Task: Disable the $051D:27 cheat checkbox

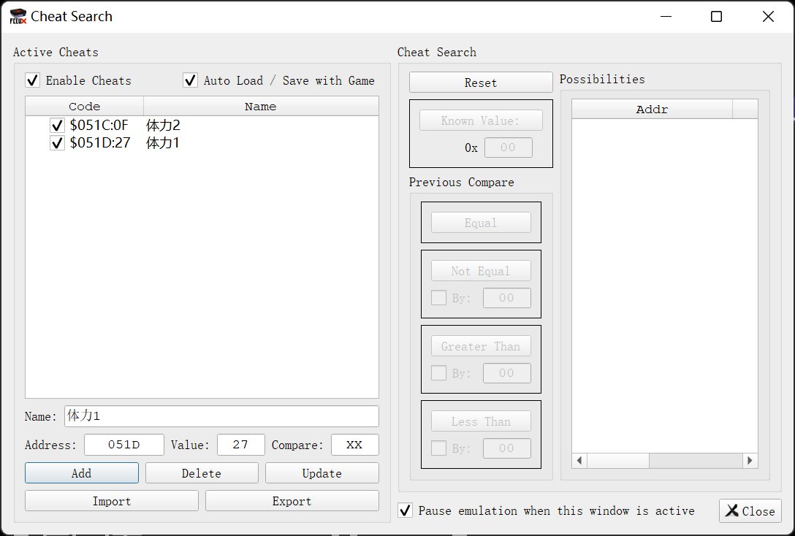Action: (57, 143)
